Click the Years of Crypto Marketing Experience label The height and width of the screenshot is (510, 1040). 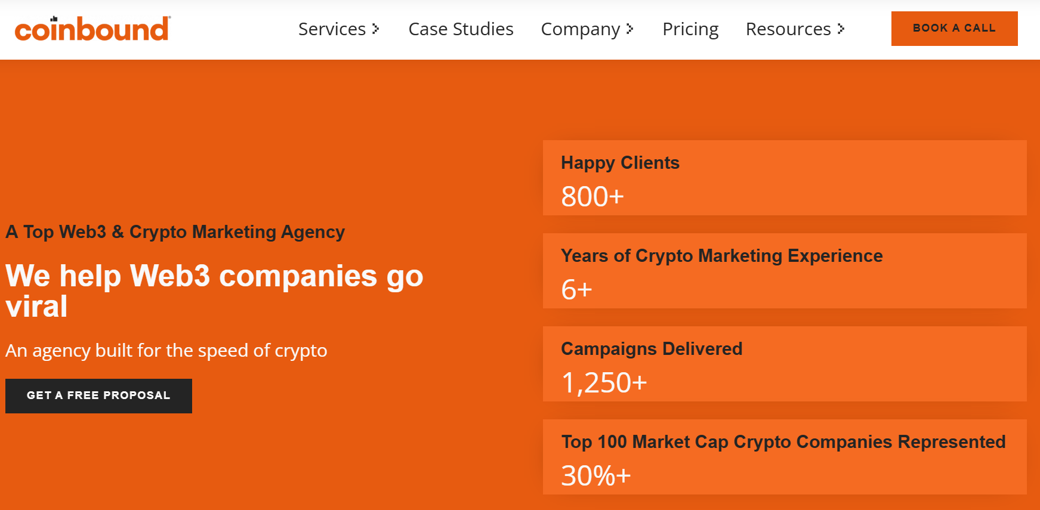[721, 255]
